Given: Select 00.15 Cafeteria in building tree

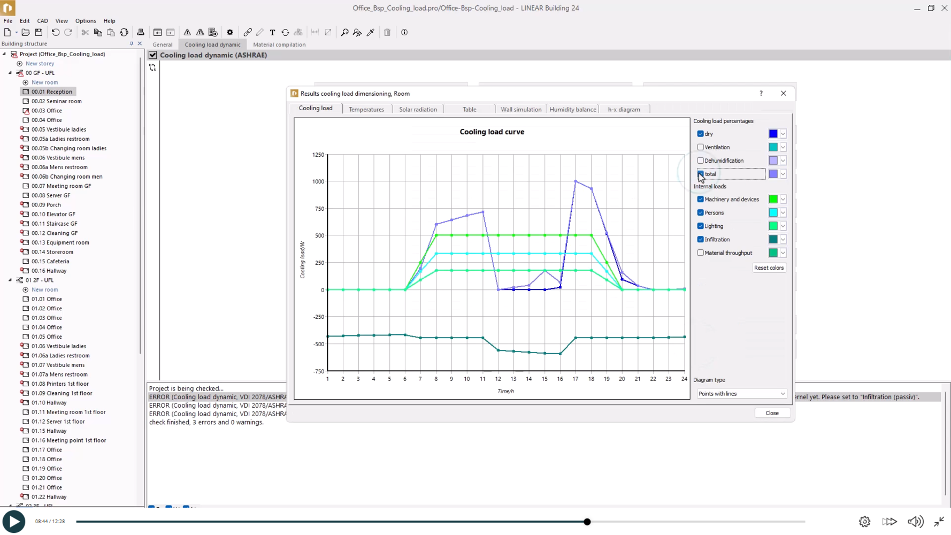Looking at the screenshot, I should (50, 262).
